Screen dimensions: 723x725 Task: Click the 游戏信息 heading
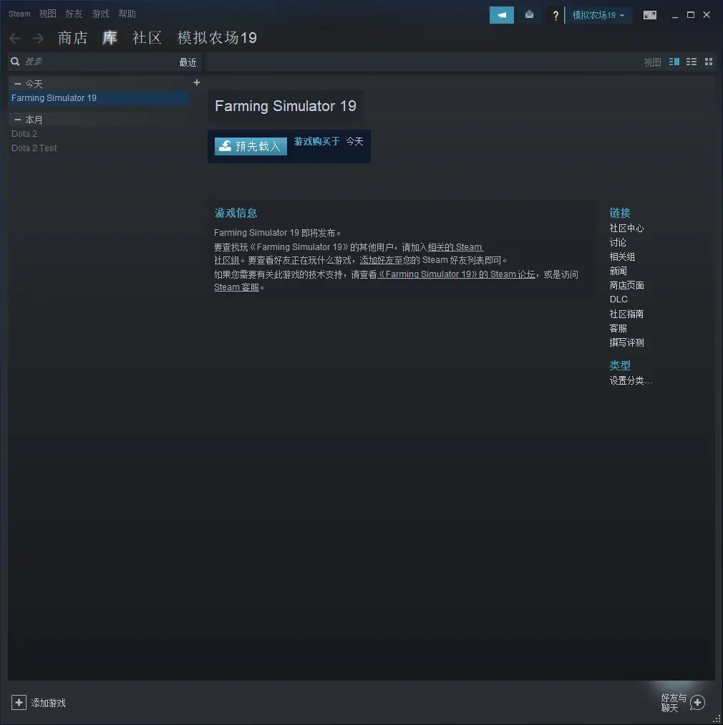click(x=236, y=213)
